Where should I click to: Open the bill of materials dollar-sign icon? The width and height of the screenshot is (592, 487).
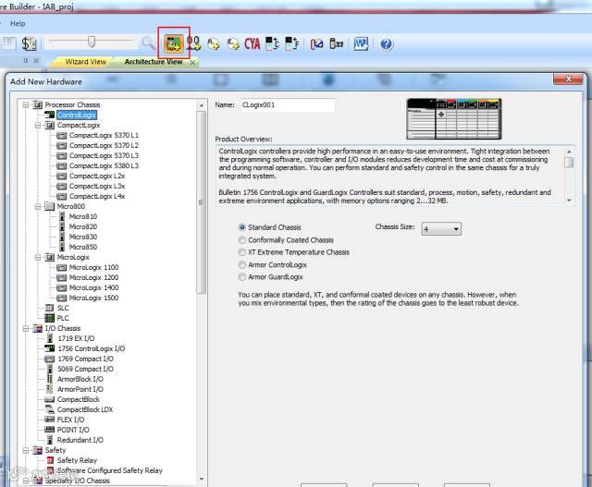point(29,44)
